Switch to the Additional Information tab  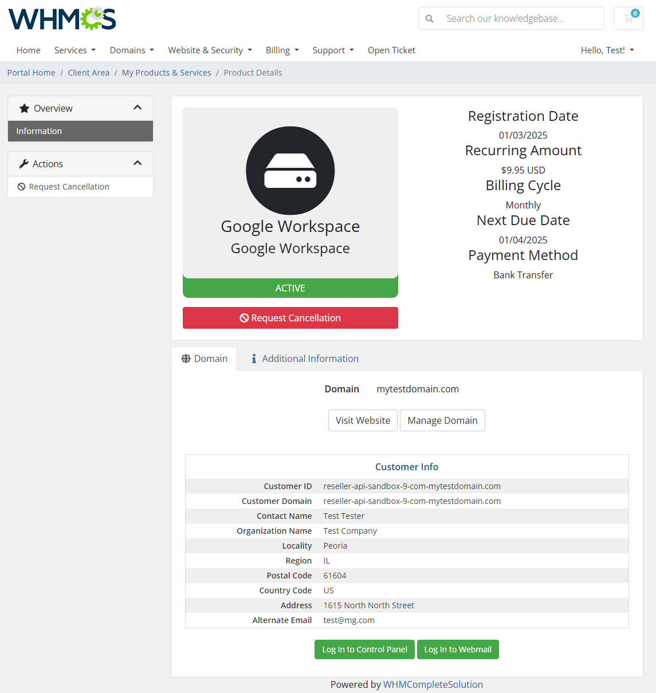(x=310, y=358)
